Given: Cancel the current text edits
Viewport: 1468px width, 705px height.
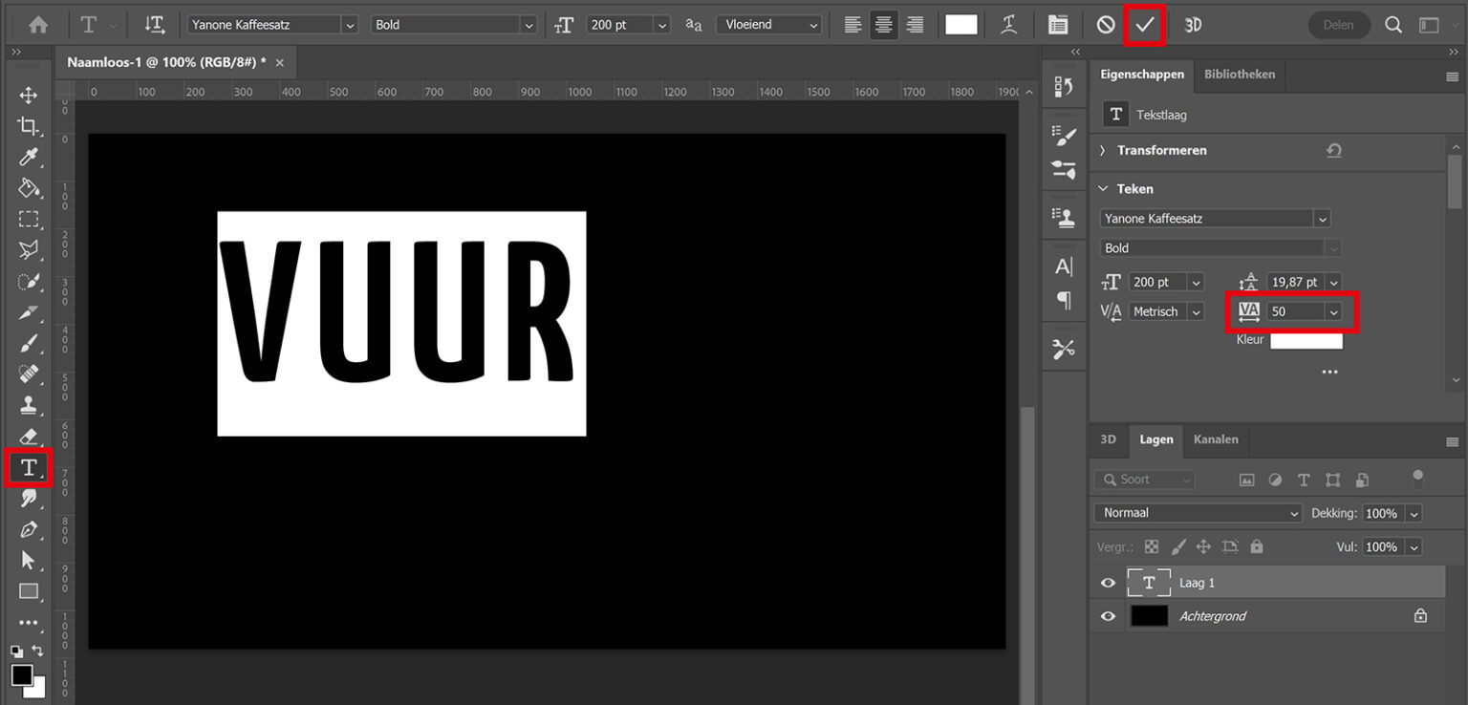Looking at the screenshot, I should (1106, 25).
